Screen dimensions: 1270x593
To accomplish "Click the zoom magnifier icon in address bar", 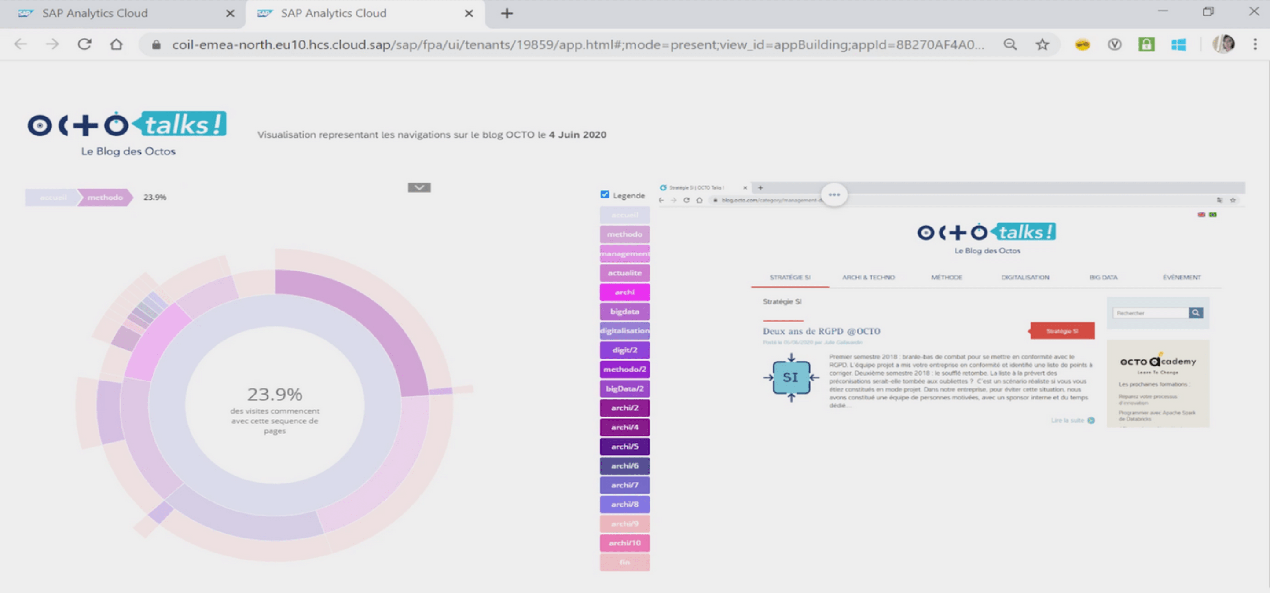I will 1010,44.
